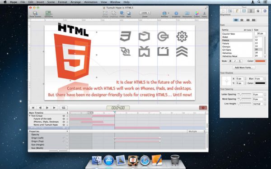Hide the None until Tumult Hype layer
This screenshot has height=169, width=271.
click(64, 125)
